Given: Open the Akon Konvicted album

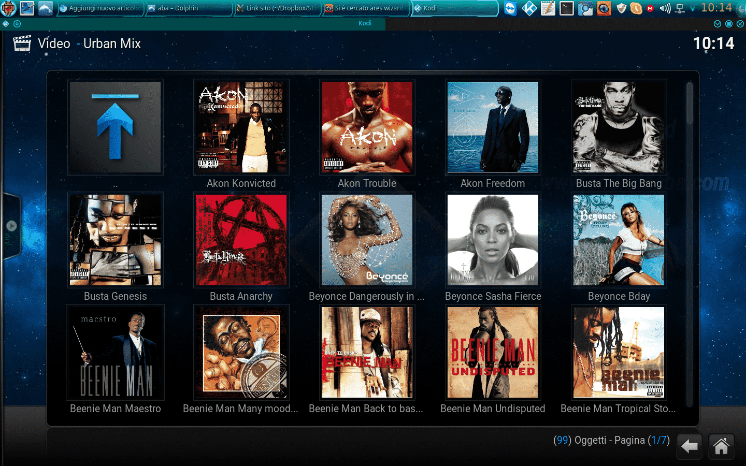Looking at the screenshot, I should click(x=241, y=127).
